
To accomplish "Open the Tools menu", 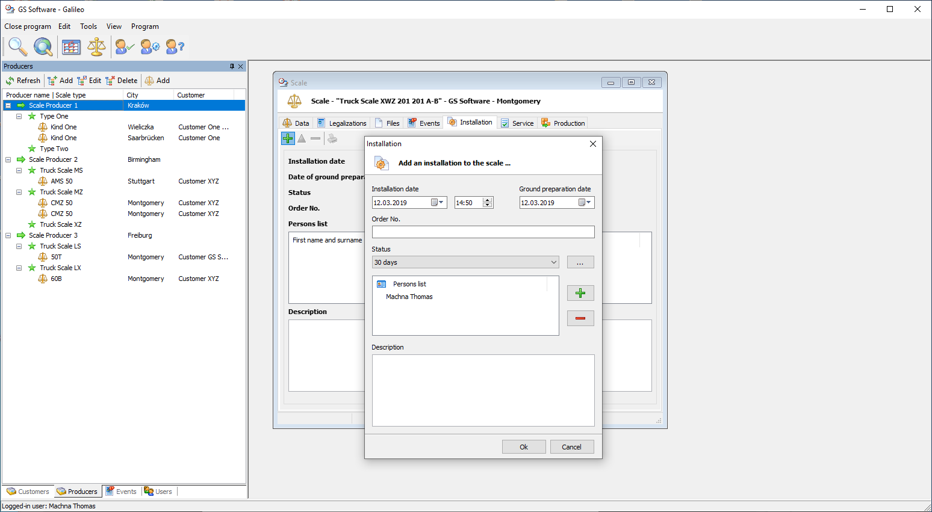I will pyautogui.click(x=89, y=26).
